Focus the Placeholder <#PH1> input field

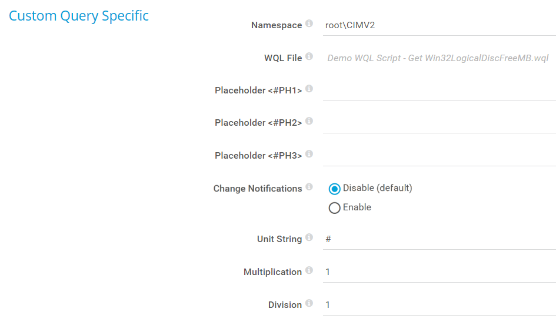point(438,90)
